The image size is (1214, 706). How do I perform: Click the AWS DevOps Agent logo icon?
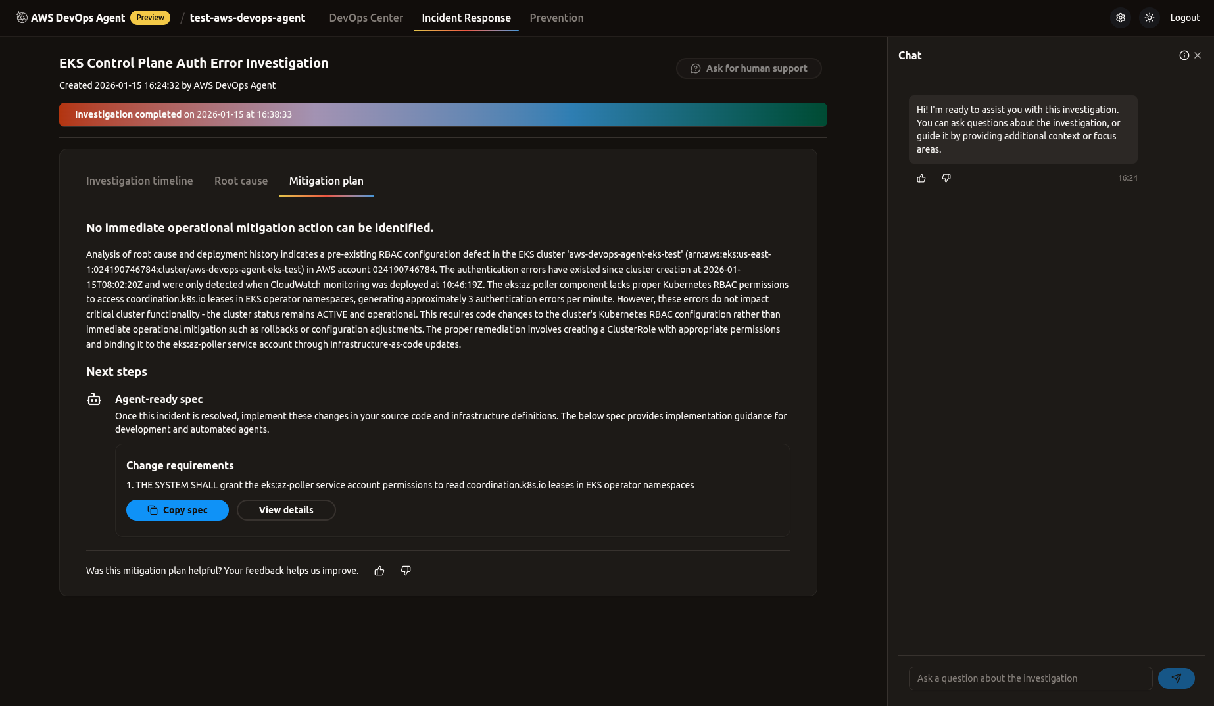[x=22, y=18]
